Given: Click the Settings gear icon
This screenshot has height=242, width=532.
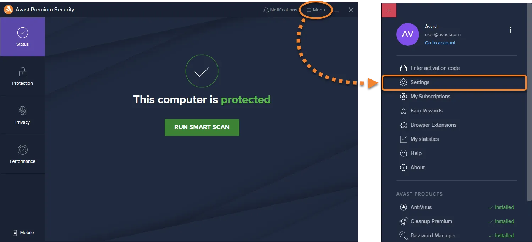Looking at the screenshot, I should click(403, 82).
